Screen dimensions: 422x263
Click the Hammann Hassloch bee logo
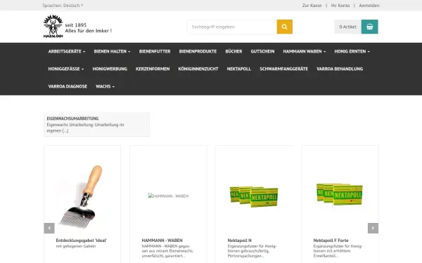(53, 27)
